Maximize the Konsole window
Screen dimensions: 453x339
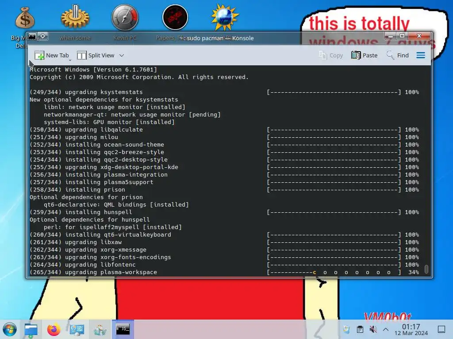point(402,36)
